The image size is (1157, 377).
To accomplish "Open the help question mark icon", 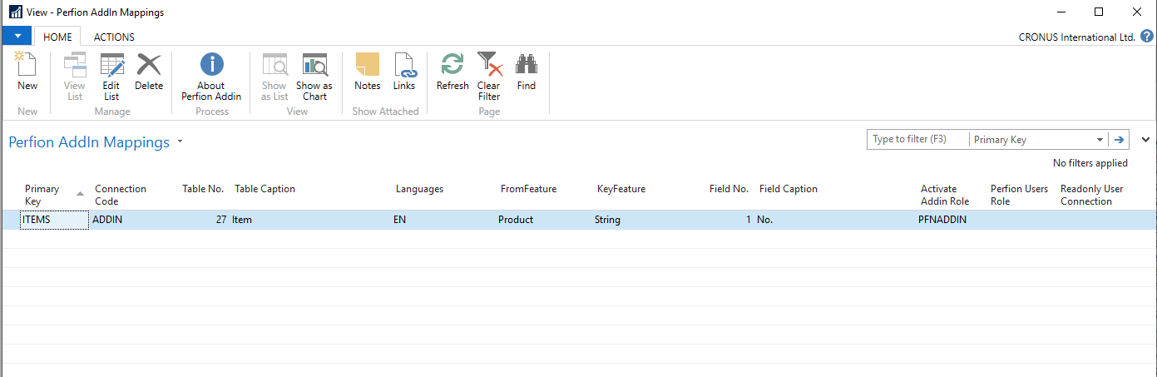I will pyautogui.click(x=1147, y=37).
